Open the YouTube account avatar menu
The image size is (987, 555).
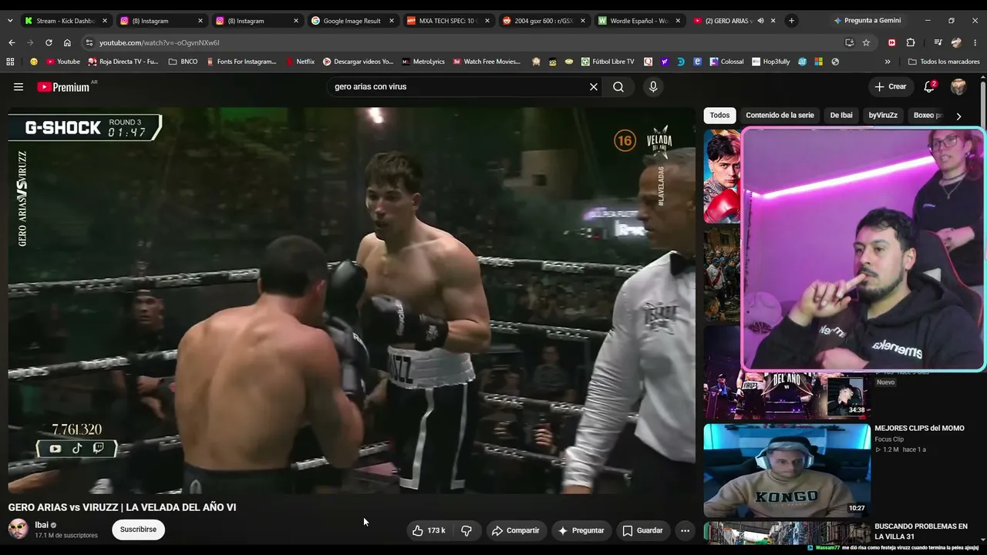pyautogui.click(x=958, y=86)
